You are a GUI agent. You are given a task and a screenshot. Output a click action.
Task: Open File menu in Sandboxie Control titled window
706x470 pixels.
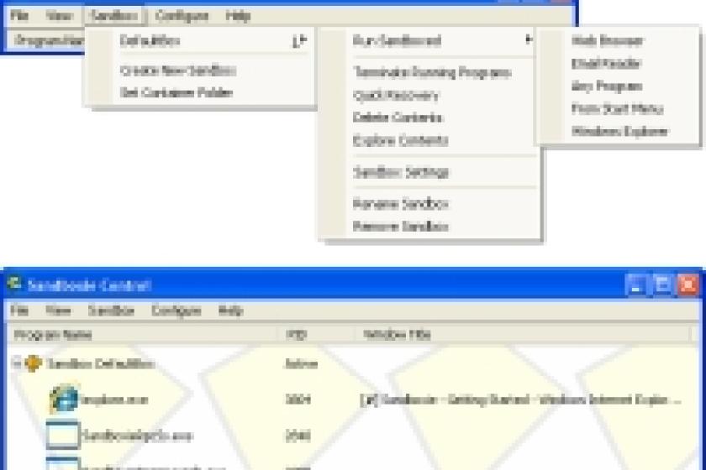coord(19,311)
